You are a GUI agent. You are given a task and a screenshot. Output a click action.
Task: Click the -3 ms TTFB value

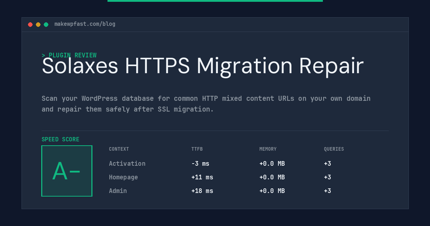[x=200, y=164]
